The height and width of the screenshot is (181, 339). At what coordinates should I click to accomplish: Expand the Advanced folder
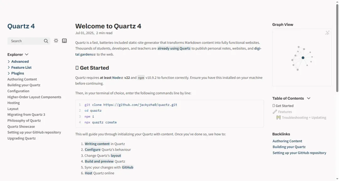pos(9,62)
